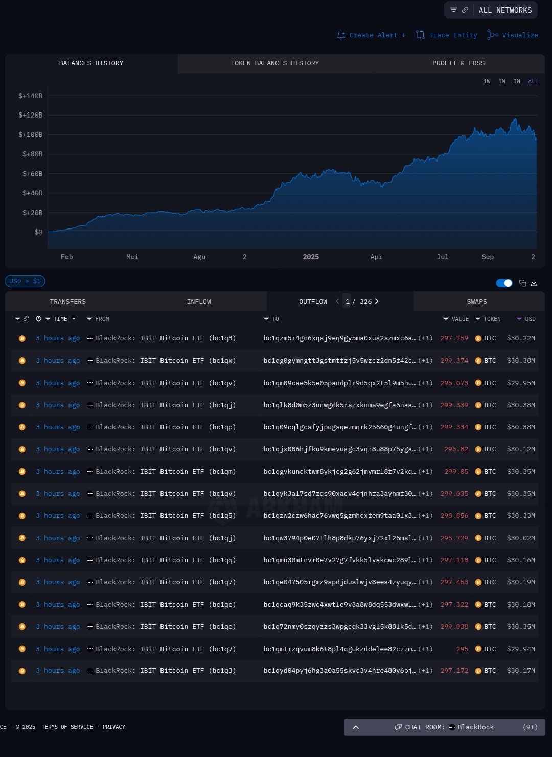Screen dimensions: 552x757
Task: Go to next outflow page with right chevron
Action: point(377,302)
